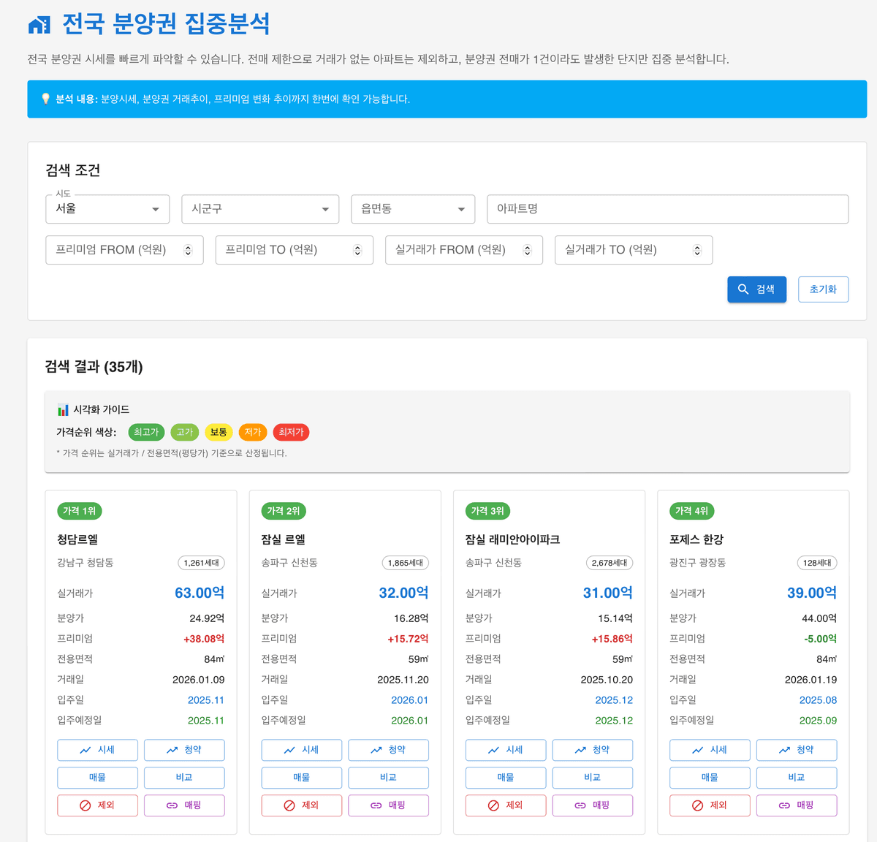Viewport: 877px width, 842px height.
Task: Click the lightbulb icon in the blue analysis banner
Action: (x=46, y=99)
